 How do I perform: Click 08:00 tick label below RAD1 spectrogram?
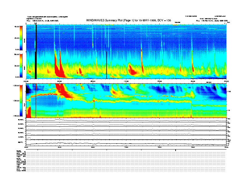(93, 81)
